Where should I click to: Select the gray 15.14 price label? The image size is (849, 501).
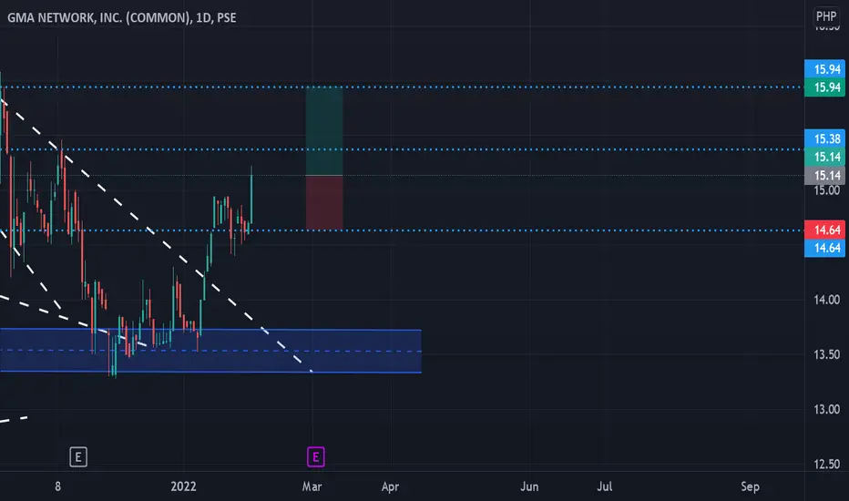825,175
